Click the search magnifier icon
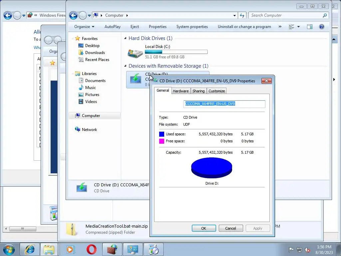The image size is (341, 256). pos(325,15)
